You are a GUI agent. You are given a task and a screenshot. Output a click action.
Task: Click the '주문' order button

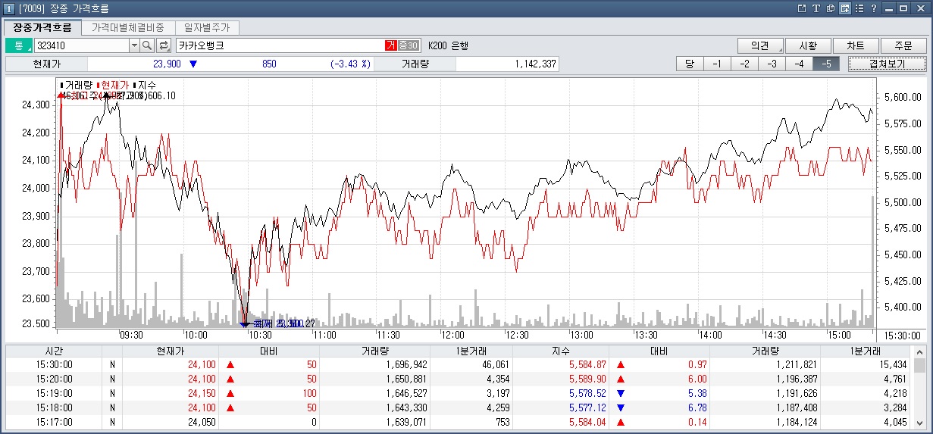(x=903, y=45)
